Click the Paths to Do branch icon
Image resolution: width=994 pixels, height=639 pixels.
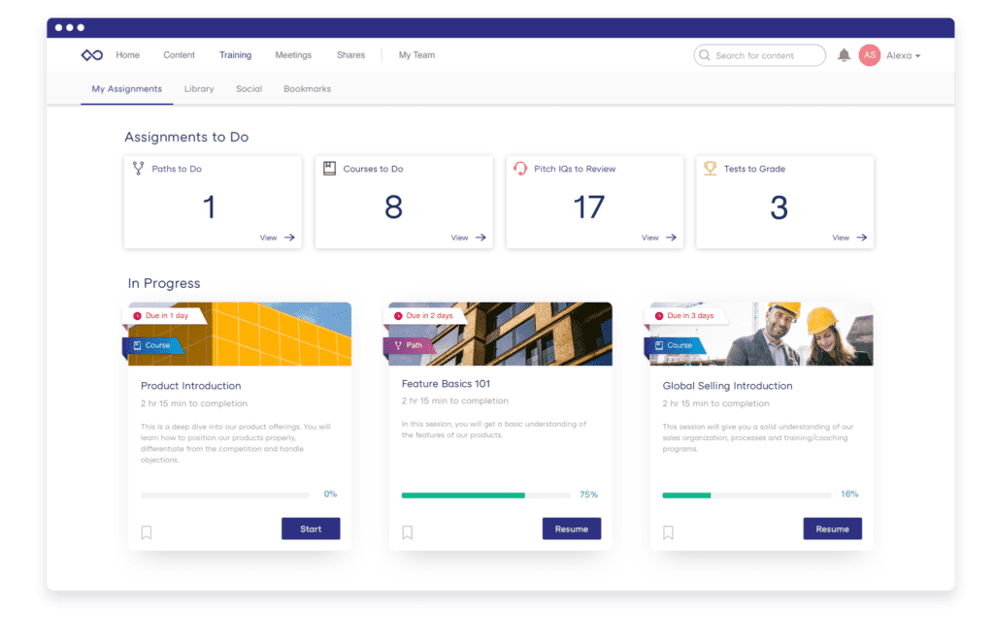pyautogui.click(x=139, y=169)
